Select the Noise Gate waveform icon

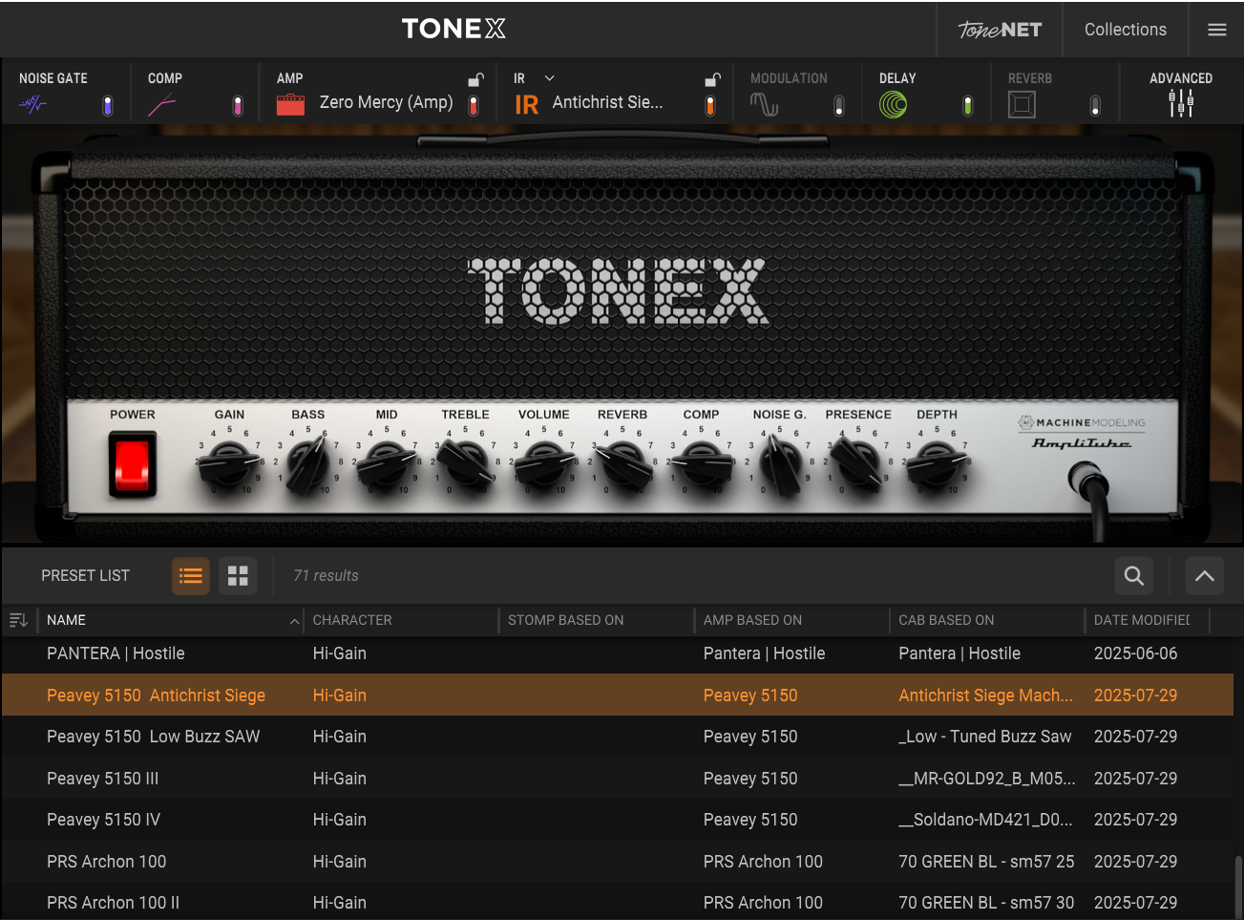click(33, 104)
